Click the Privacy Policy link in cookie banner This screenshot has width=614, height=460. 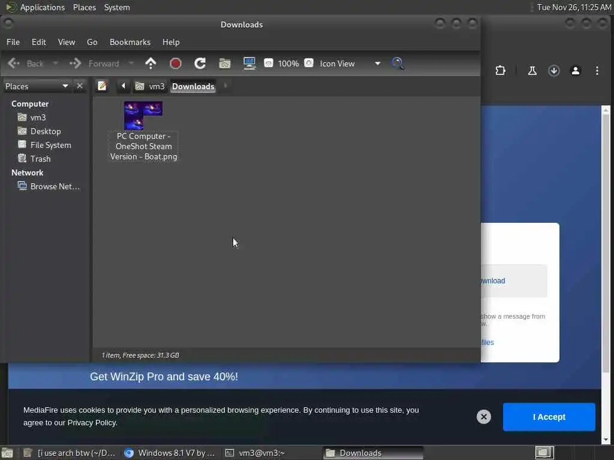coord(92,422)
